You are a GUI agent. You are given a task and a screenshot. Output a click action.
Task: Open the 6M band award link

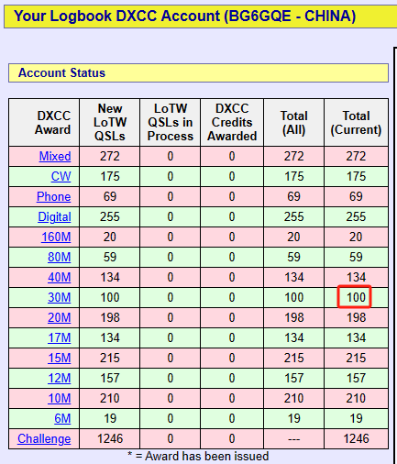tap(62, 418)
